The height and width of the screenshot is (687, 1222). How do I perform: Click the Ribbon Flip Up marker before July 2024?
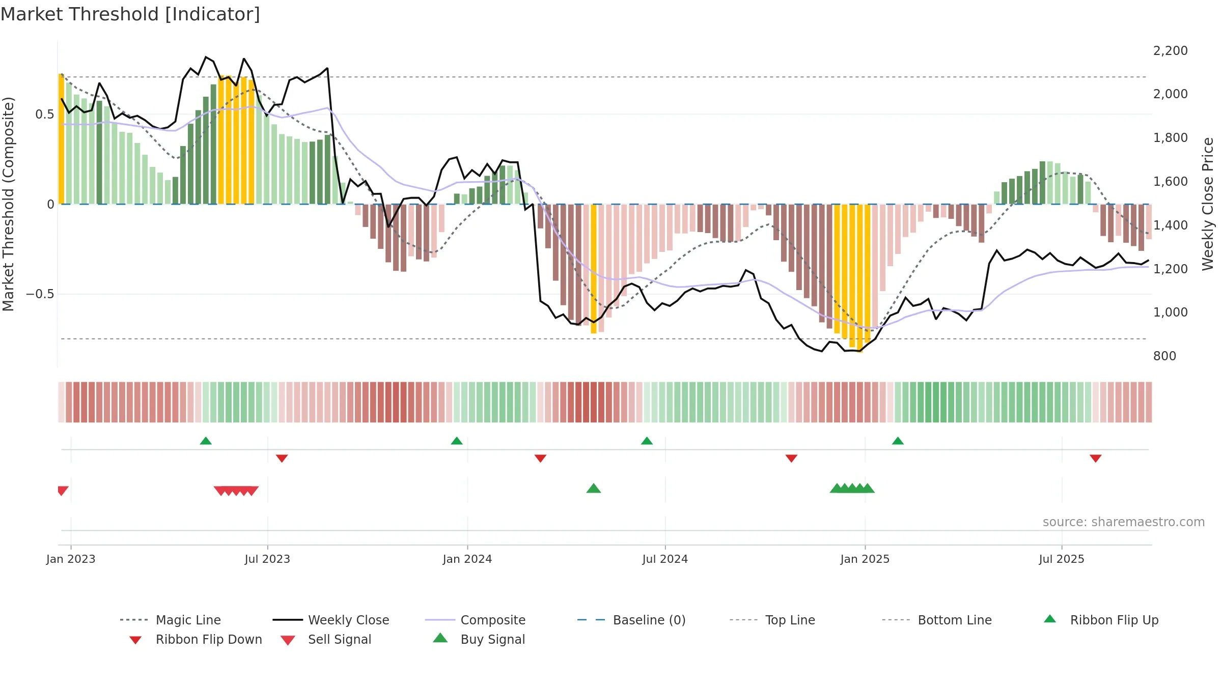(x=647, y=441)
